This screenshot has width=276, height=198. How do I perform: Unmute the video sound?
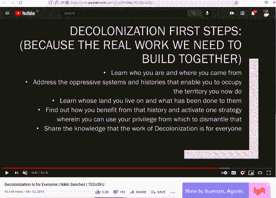(x=25, y=173)
